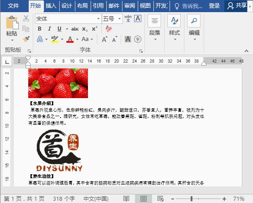Switch to Web Layout view icon

(x=161, y=198)
